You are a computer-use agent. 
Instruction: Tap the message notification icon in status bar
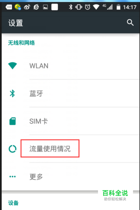click(x=9, y=7)
